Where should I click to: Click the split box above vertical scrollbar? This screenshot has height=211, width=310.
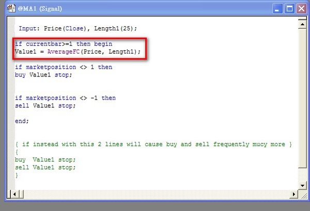(x=302, y=19)
